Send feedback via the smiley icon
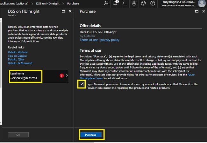 click(143, 3)
